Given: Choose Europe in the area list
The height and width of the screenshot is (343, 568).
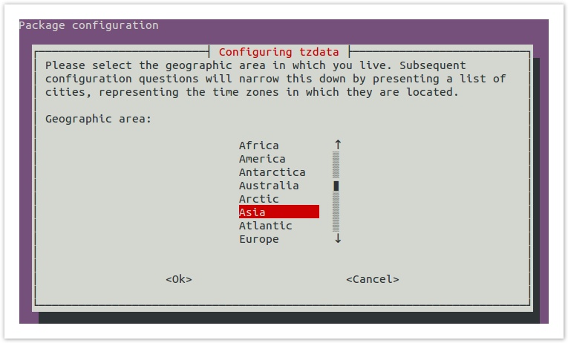Looking at the screenshot, I should 258,239.
